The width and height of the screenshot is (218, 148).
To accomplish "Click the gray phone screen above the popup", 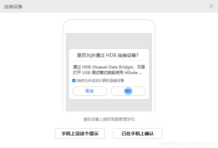I will click(x=109, y=41).
